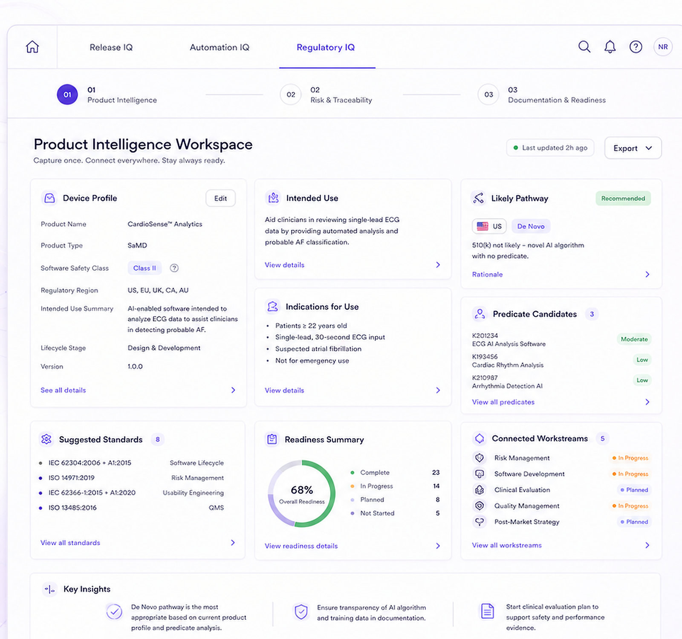Go to step 03 Documentation & Readiness
682x639 pixels.
tap(542, 95)
